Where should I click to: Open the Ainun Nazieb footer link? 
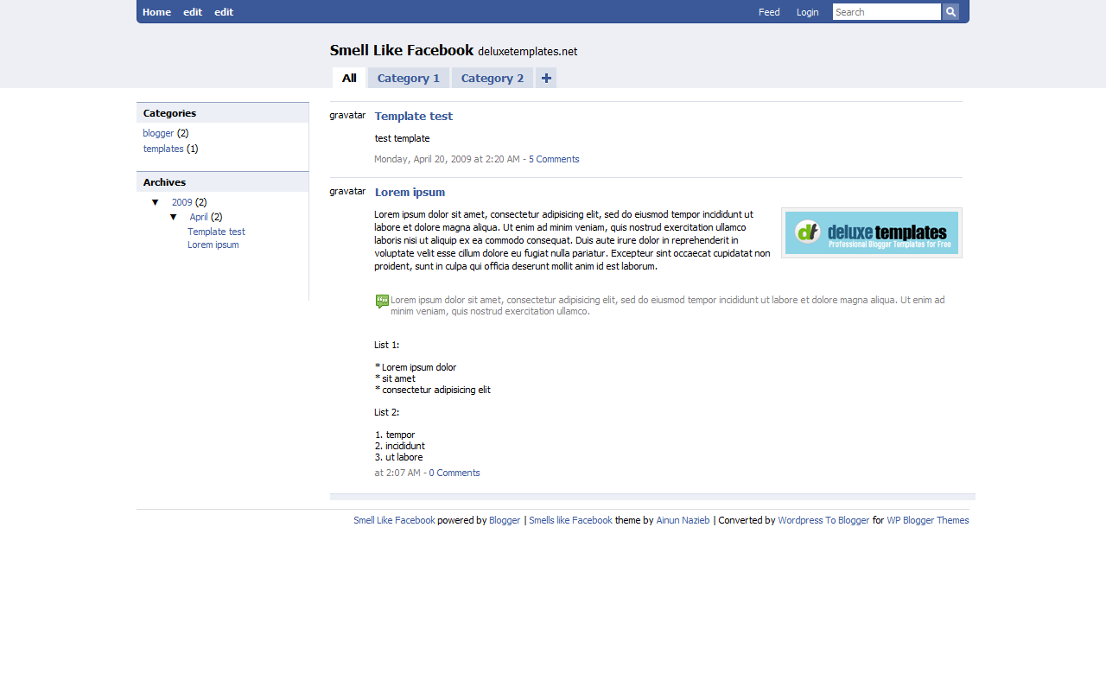(x=683, y=520)
